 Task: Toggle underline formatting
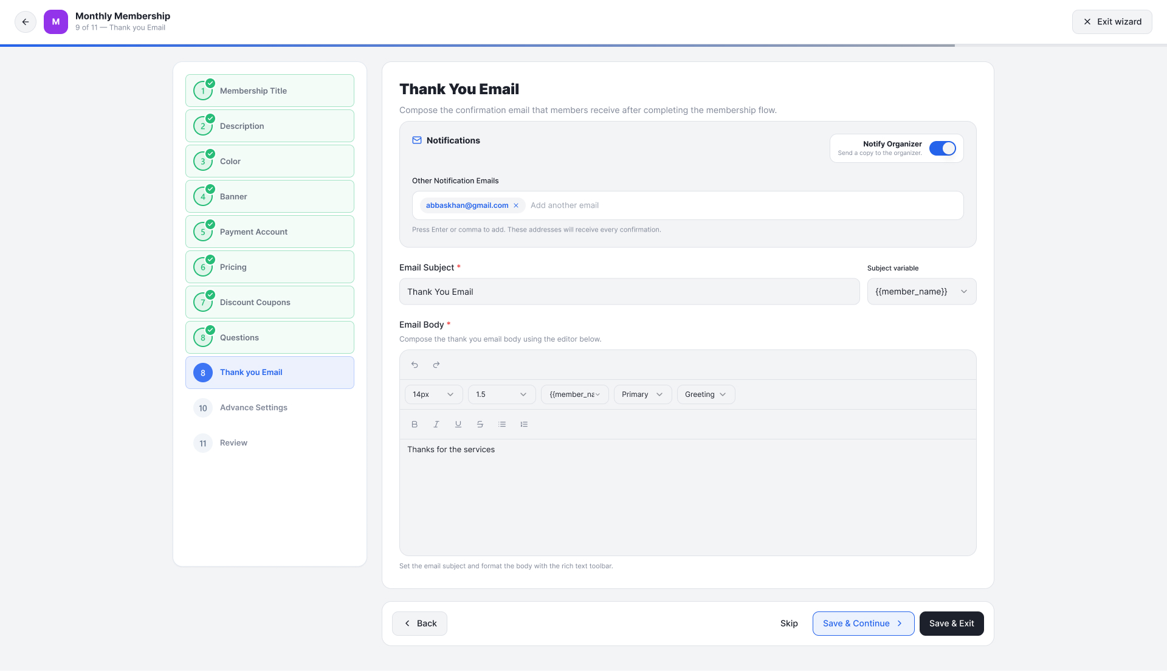pos(458,424)
